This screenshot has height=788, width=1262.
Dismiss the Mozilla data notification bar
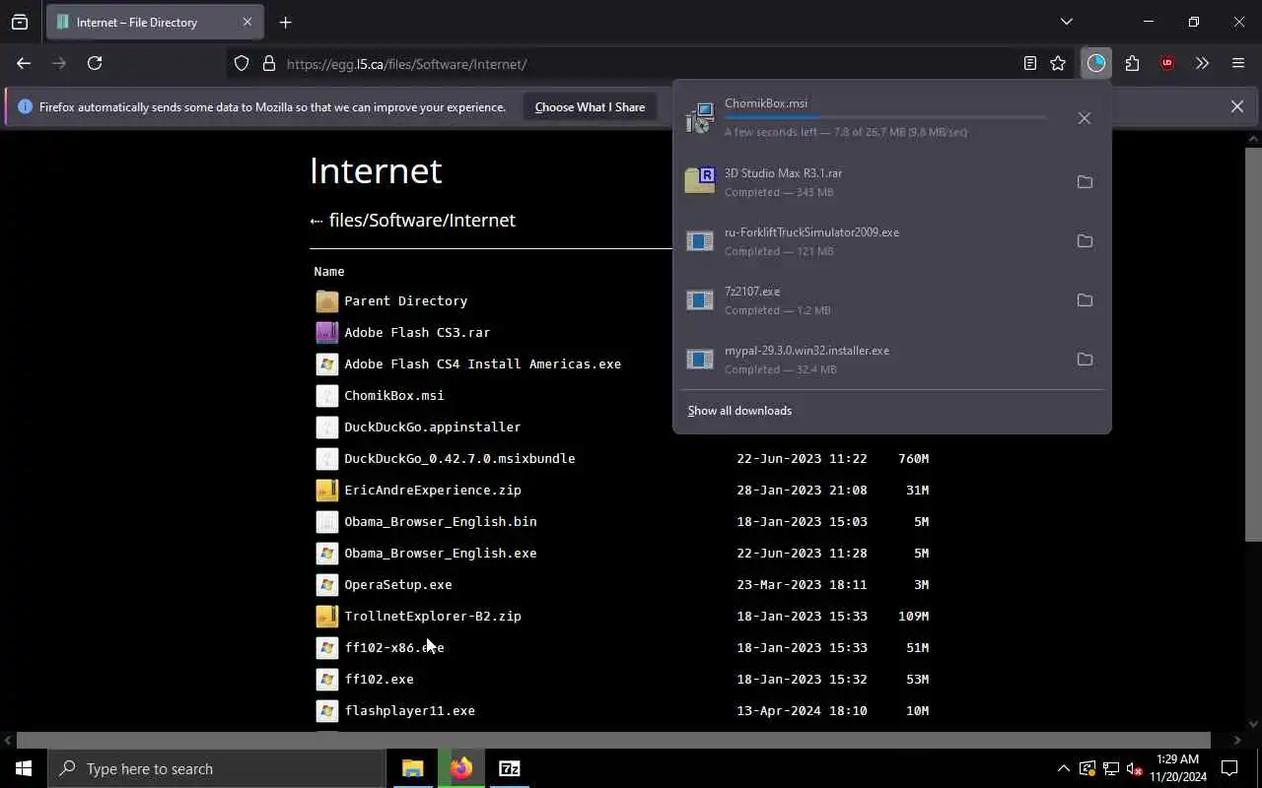[x=1236, y=106]
